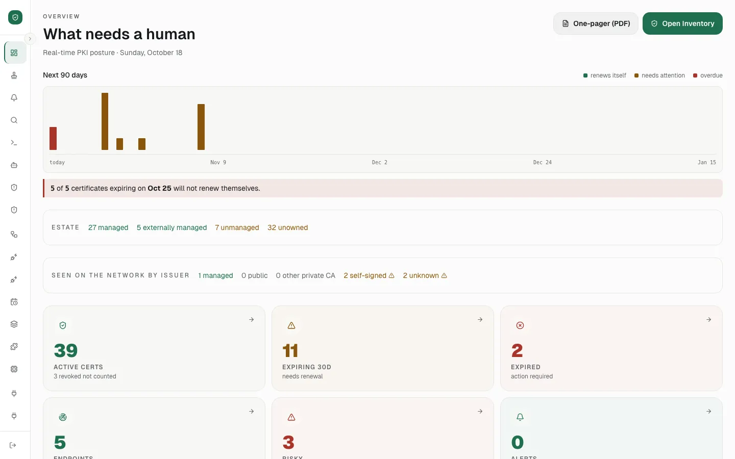Open the calendar-clock schedule icon in sidebar
The image size is (735, 459).
pyautogui.click(x=14, y=302)
